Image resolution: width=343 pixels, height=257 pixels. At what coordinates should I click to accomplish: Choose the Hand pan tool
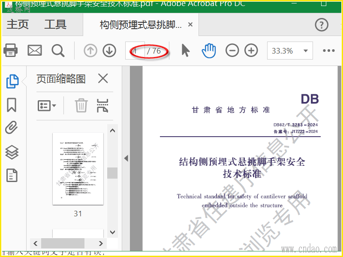click(209, 51)
